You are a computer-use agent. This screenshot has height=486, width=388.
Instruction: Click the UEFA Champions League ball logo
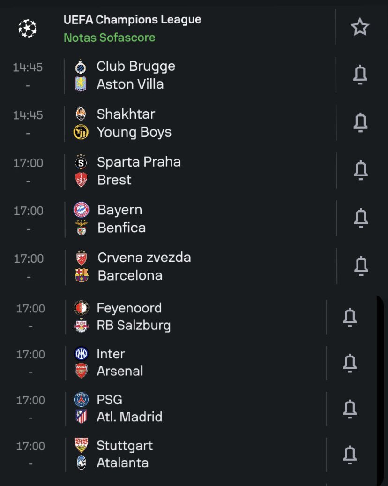27,28
